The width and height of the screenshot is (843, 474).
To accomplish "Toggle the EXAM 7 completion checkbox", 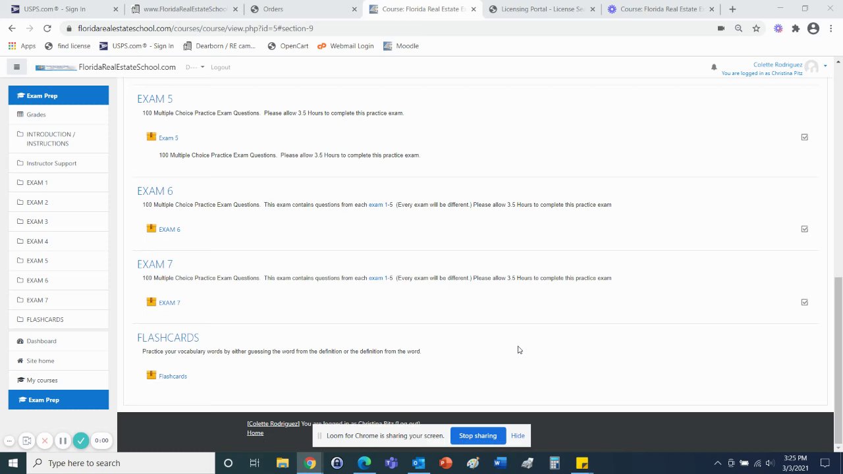I will pyautogui.click(x=804, y=302).
